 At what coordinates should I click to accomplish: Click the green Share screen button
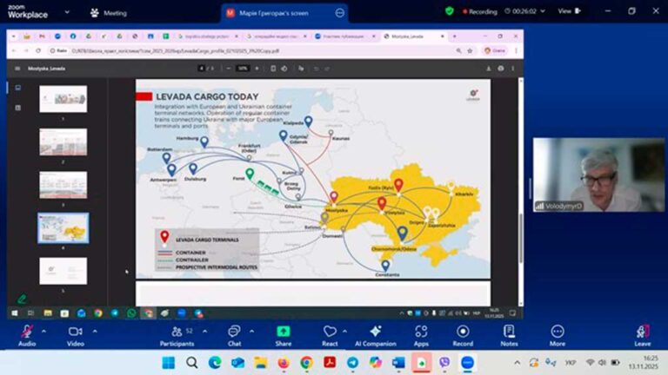pyautogui.click(x=284, y=333)
